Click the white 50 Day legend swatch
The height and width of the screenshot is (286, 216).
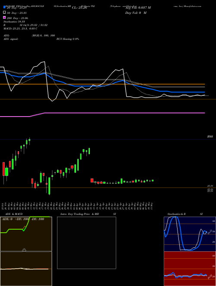tap(4, 13)
